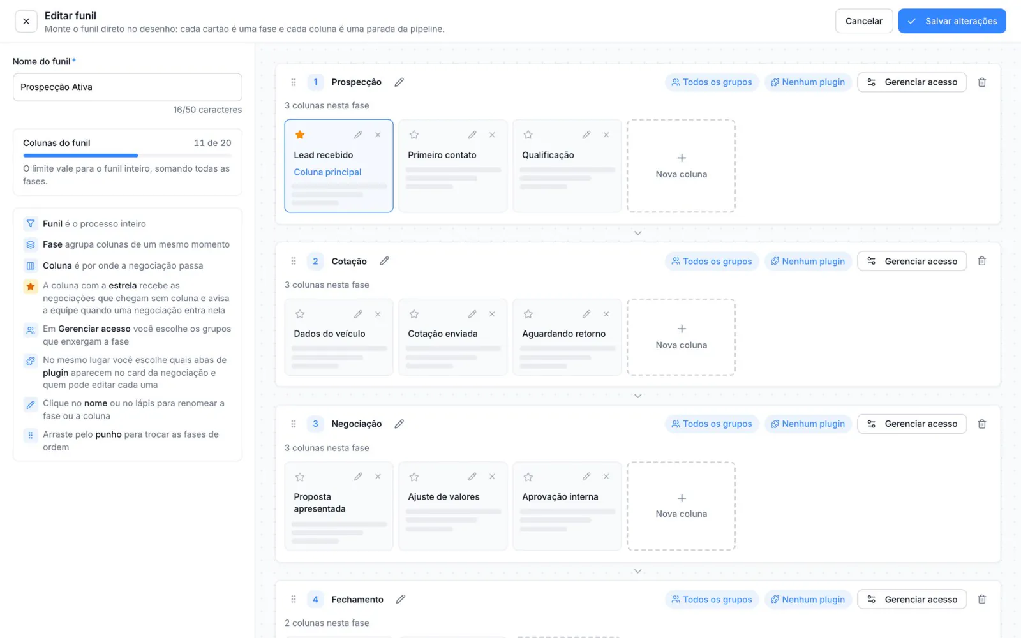Star the Proposta apresentada column
This screenshot has width=1021, height=638.
point(300,477)
